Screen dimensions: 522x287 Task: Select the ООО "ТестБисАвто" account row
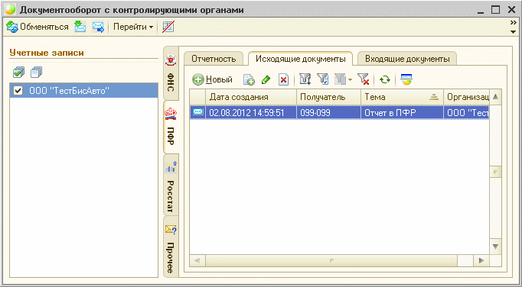tap(83, 90)
